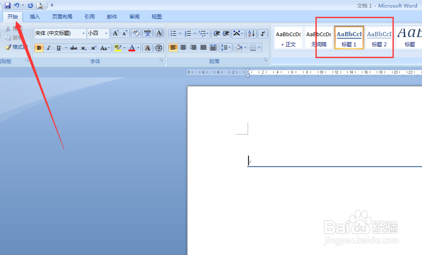Switch to the 页面布局 ribbon tab

click(62, 17)
